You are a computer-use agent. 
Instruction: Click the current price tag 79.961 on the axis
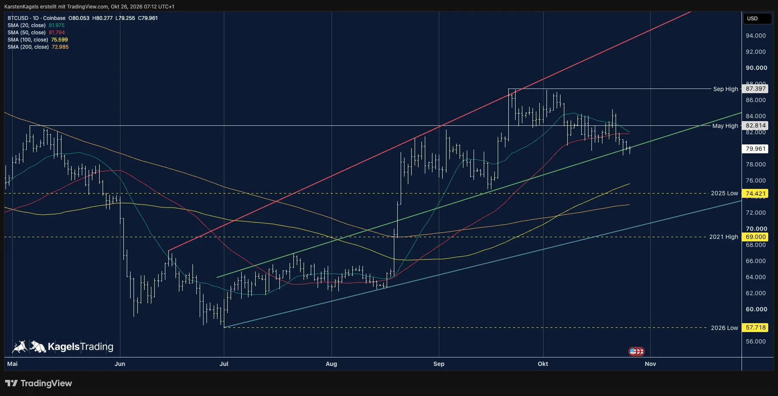tap(756, 149)
